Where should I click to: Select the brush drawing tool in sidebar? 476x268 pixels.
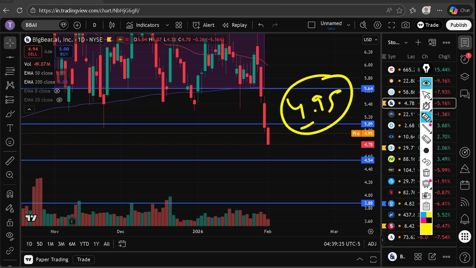(10, 114)
